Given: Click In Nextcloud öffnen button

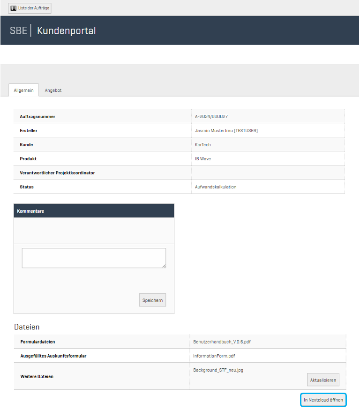Looking at the screenshot, I should point(323,400).
